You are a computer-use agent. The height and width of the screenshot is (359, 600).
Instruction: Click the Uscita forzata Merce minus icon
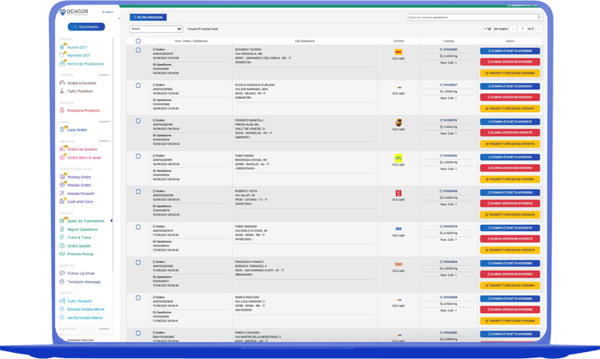click(x=62, y=317)
